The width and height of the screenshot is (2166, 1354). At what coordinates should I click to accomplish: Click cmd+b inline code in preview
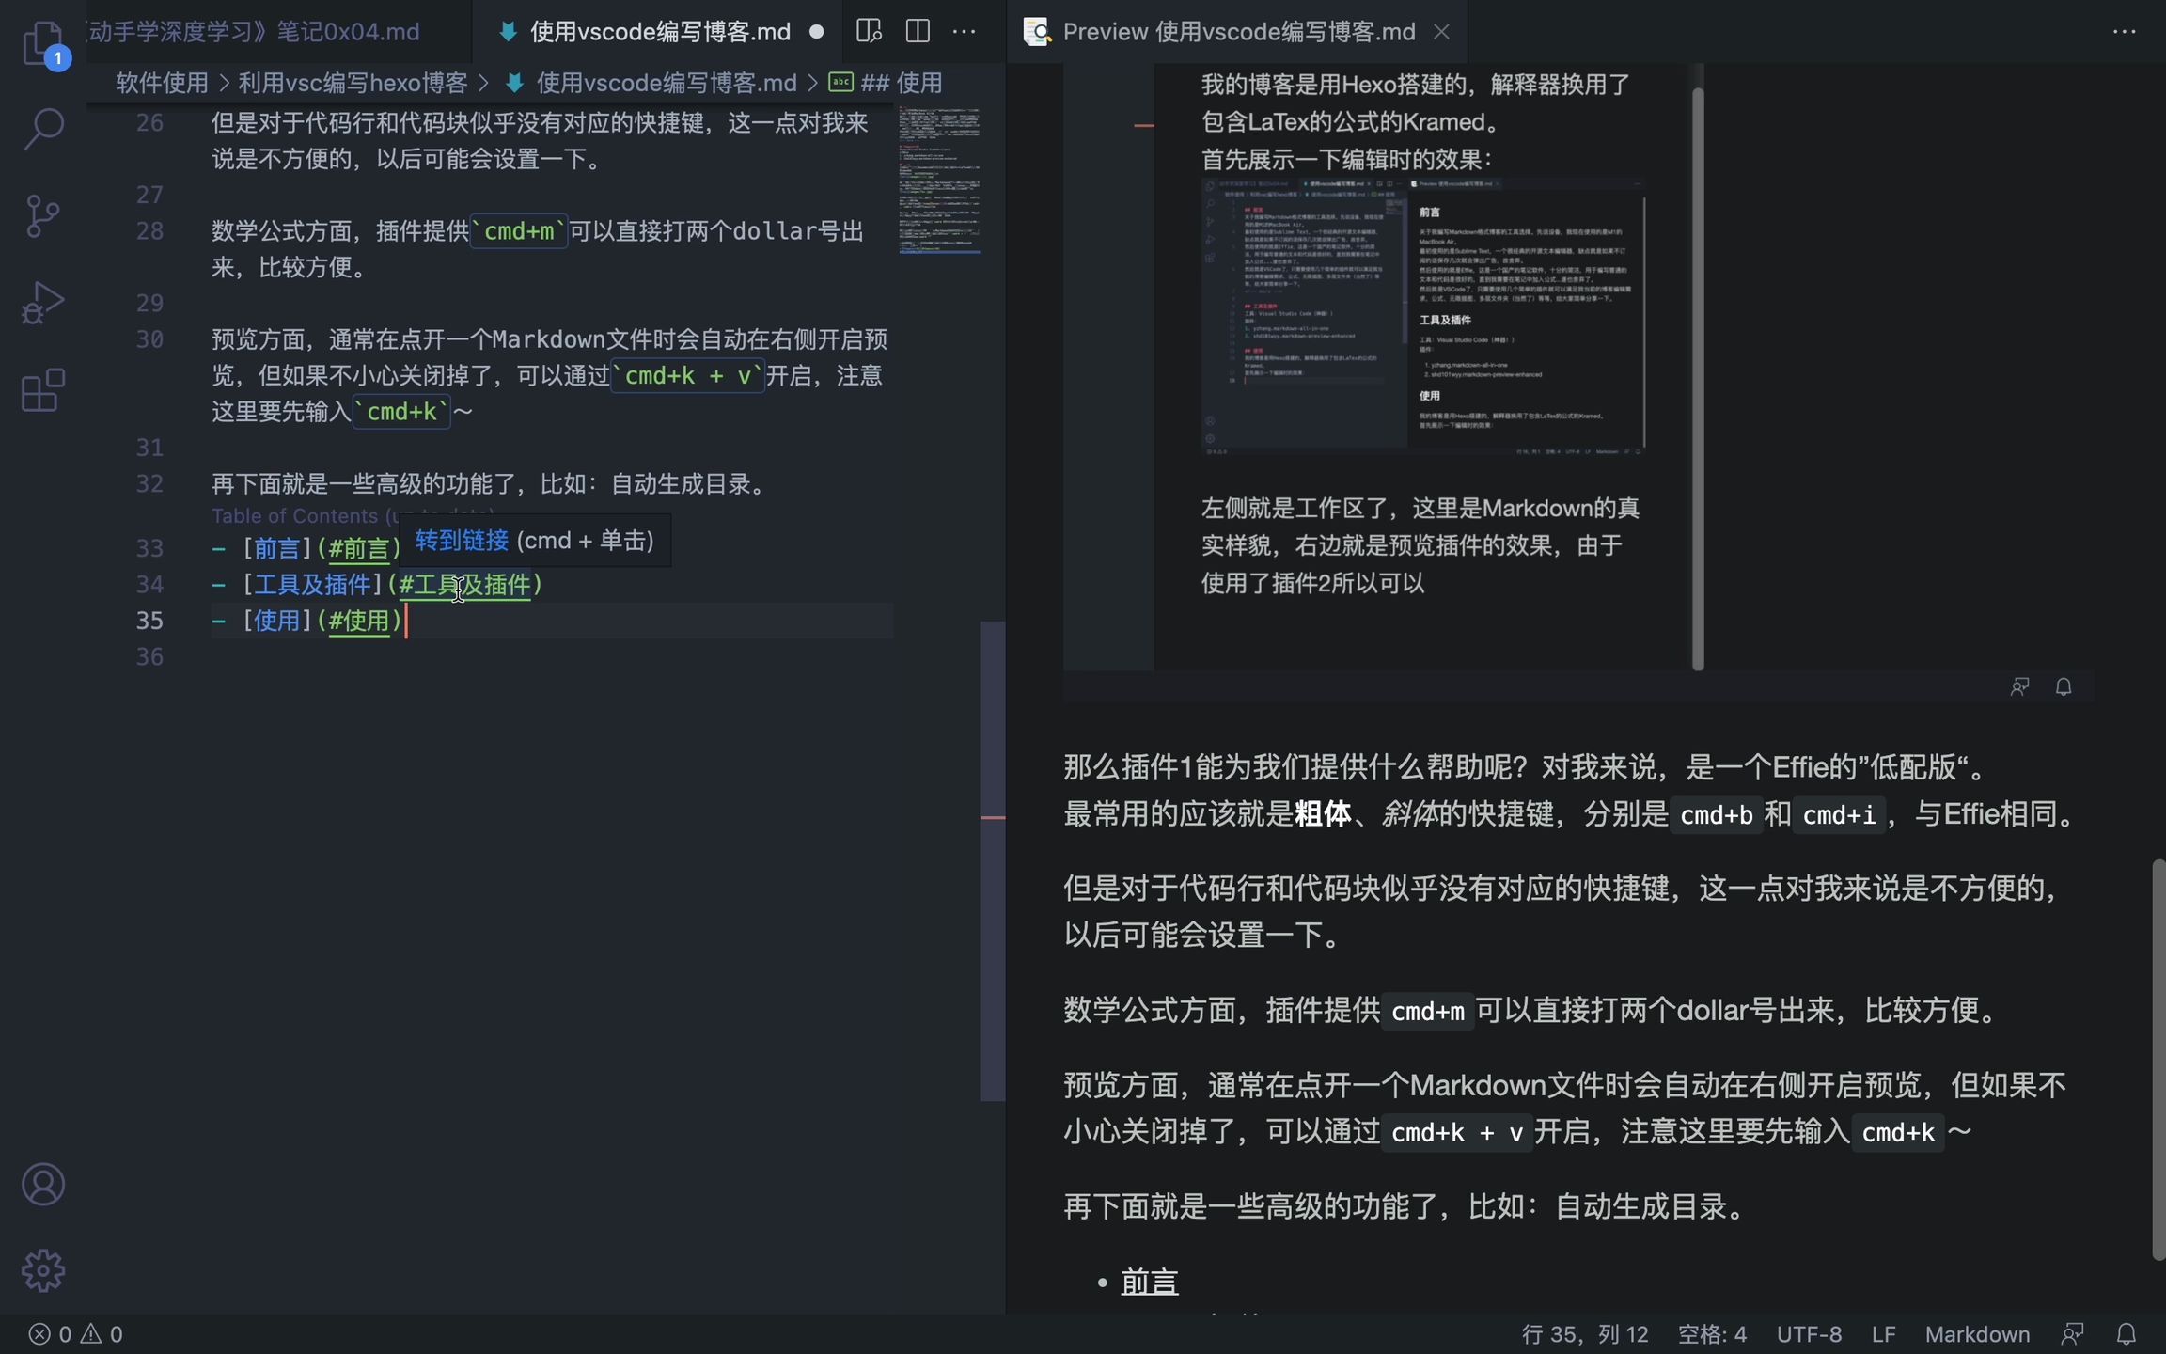click(1716, 814)
